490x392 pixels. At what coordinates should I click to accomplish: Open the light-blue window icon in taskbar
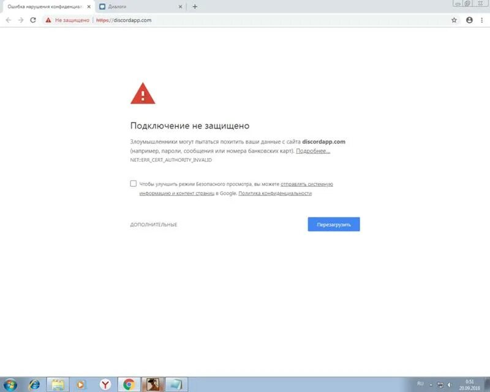coord(176,385)
